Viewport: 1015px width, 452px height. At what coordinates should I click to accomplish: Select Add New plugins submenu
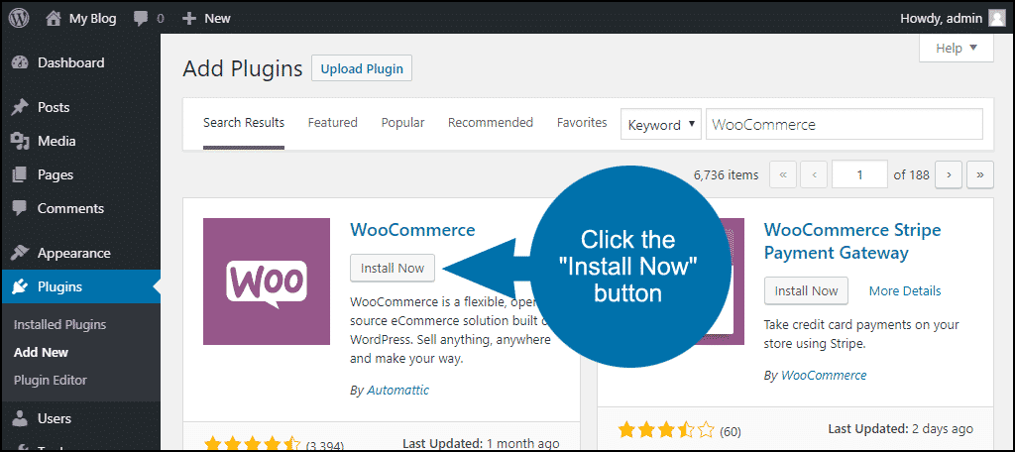coord(41,353)
